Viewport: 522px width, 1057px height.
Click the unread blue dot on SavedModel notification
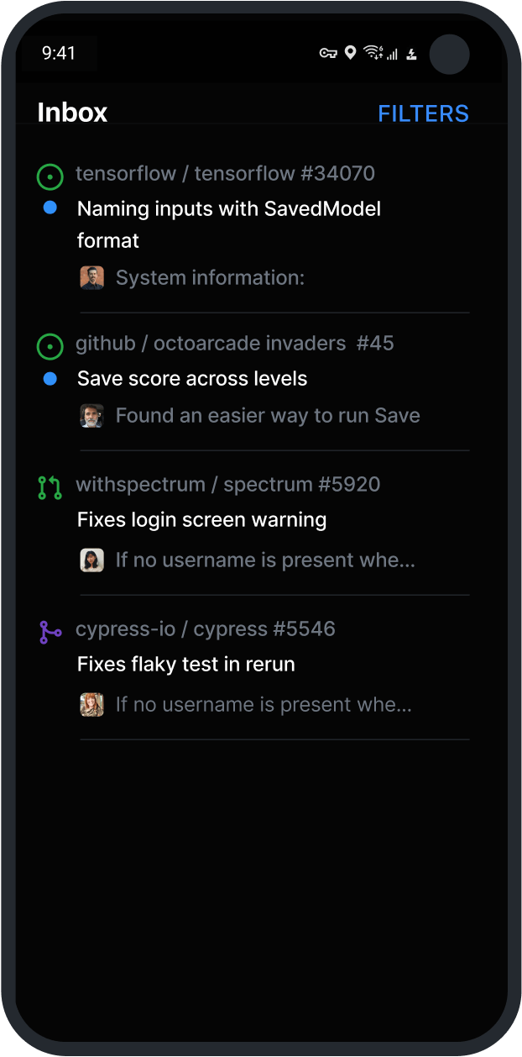pos(50,208)
